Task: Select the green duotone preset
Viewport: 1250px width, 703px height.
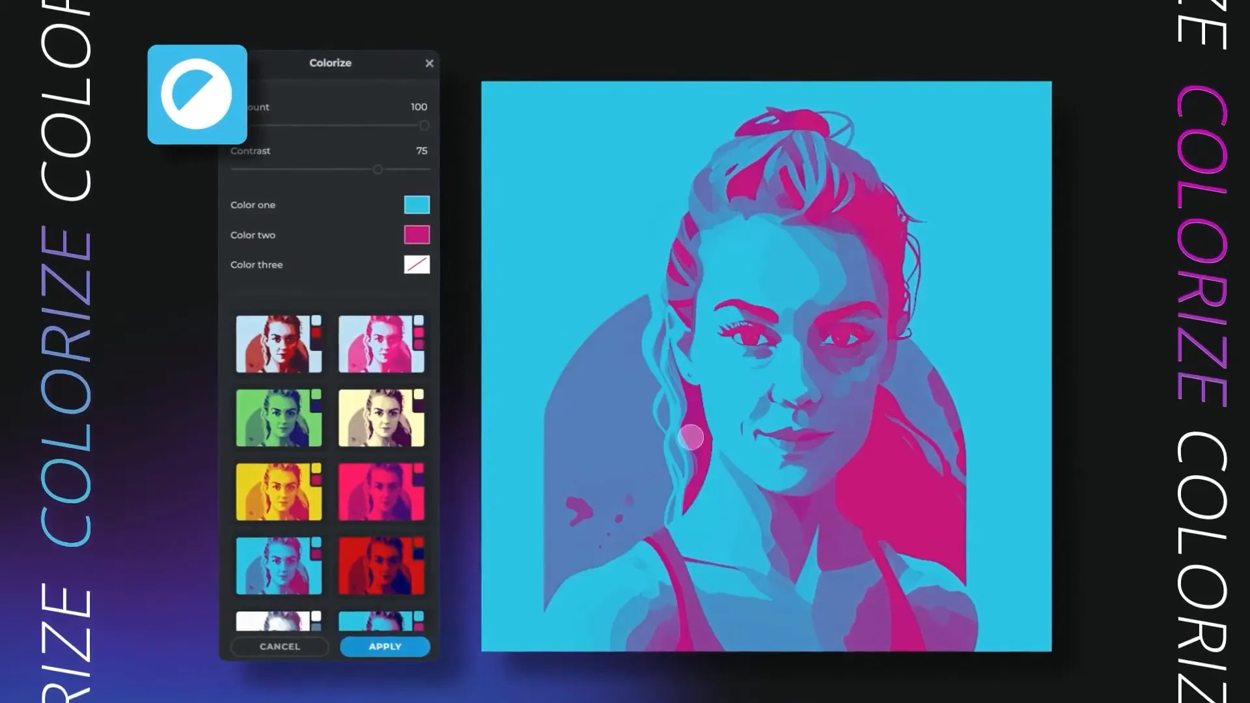Action: tap(279, 418)
